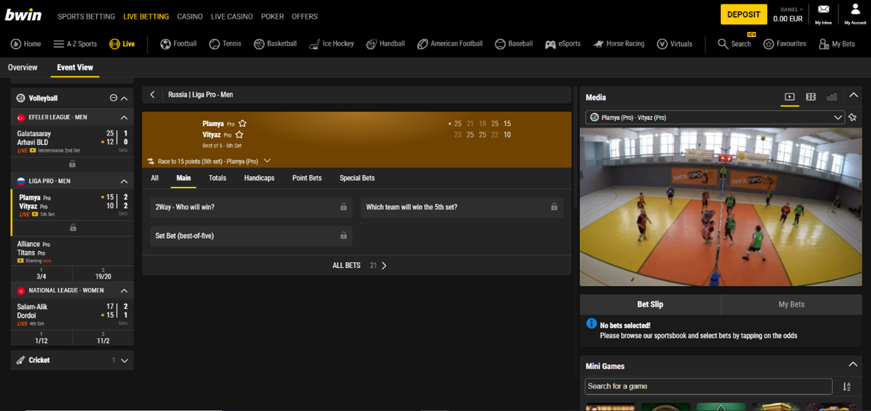The height and width of the screenshot is (411, 871).
Task: Collapse National League - Women group
Action: pos(124,291)
